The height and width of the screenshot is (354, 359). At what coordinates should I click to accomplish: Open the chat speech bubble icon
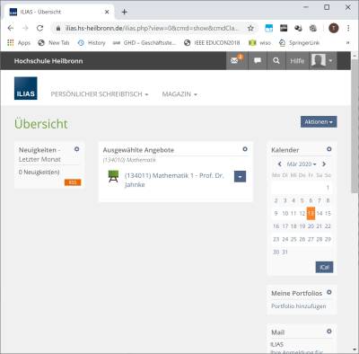(258, 61)
